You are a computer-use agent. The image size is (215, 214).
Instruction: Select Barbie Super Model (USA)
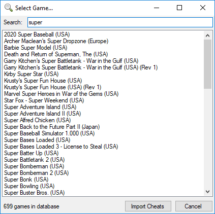pyautogui.click(x=36, y=48)
